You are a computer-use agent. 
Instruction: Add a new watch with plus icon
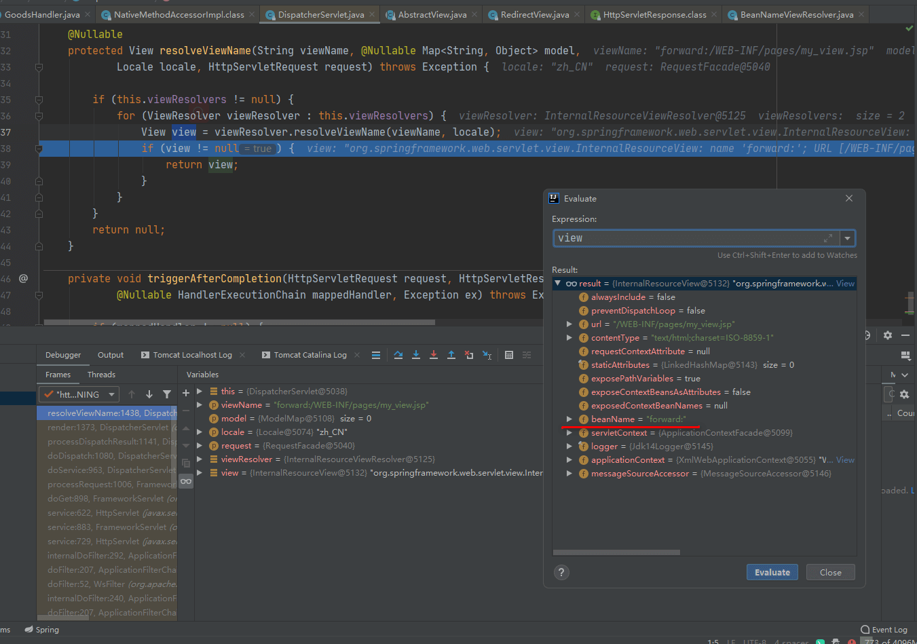pos(186,393)
